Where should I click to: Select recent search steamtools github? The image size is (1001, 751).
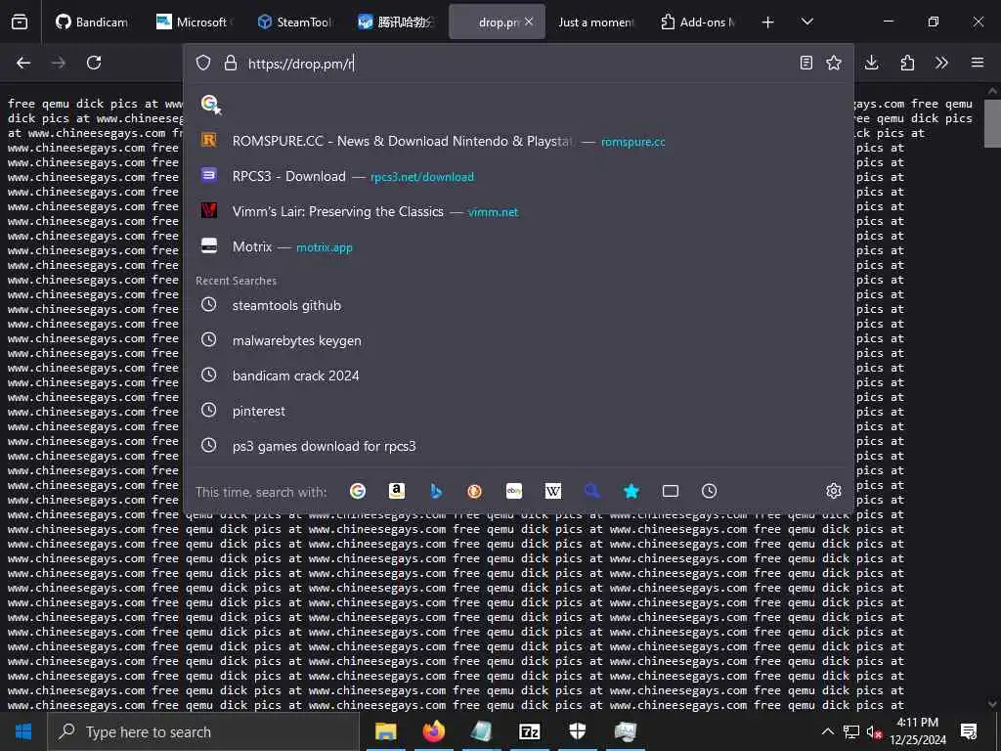(x=518, y=305)
